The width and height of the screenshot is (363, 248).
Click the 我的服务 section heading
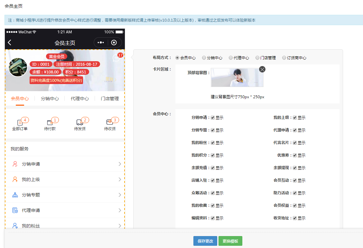(19, 149)
